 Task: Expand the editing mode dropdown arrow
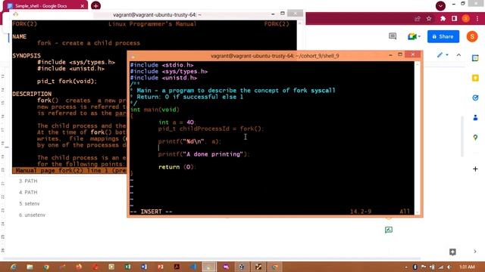(x=447, y=55)
